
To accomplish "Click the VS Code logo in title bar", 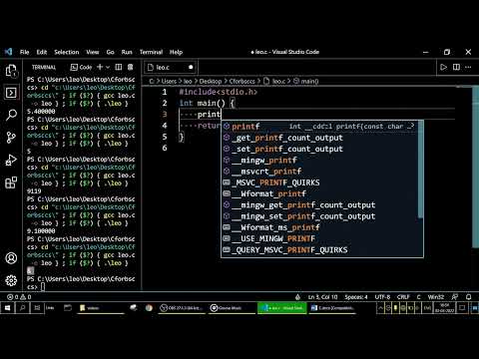I will 8,52.
